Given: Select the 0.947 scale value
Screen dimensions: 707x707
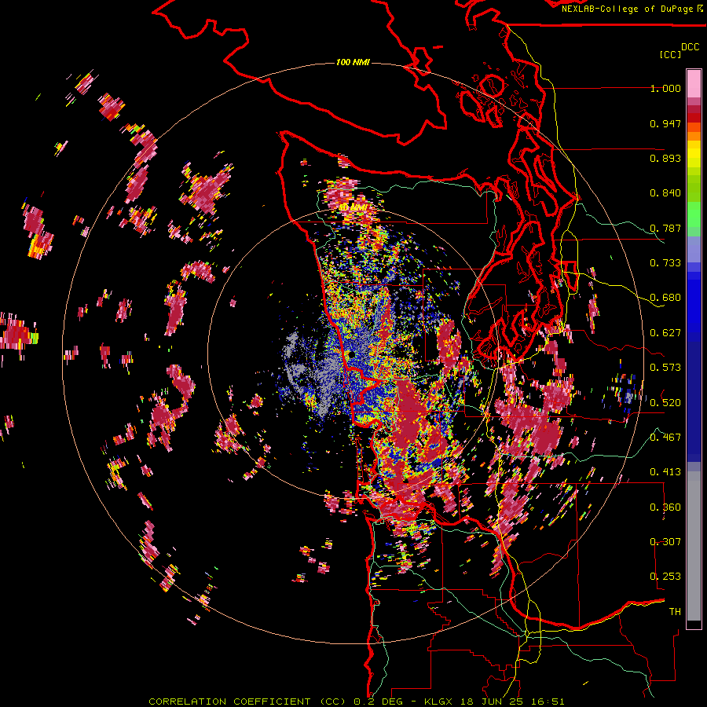Looking at the screenshot, I should tap(665, 123).
